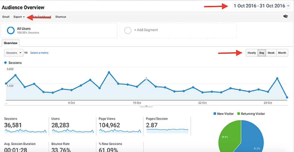Click the All Users segment circle icon
The image size is (294, 152).
pyautogui.click(x=11, y=30)
